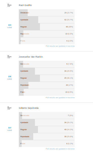Click the Josecarlos Van Rankin poll title
Viewport: 93px width, 154px height.
click(x=31, y=57)
